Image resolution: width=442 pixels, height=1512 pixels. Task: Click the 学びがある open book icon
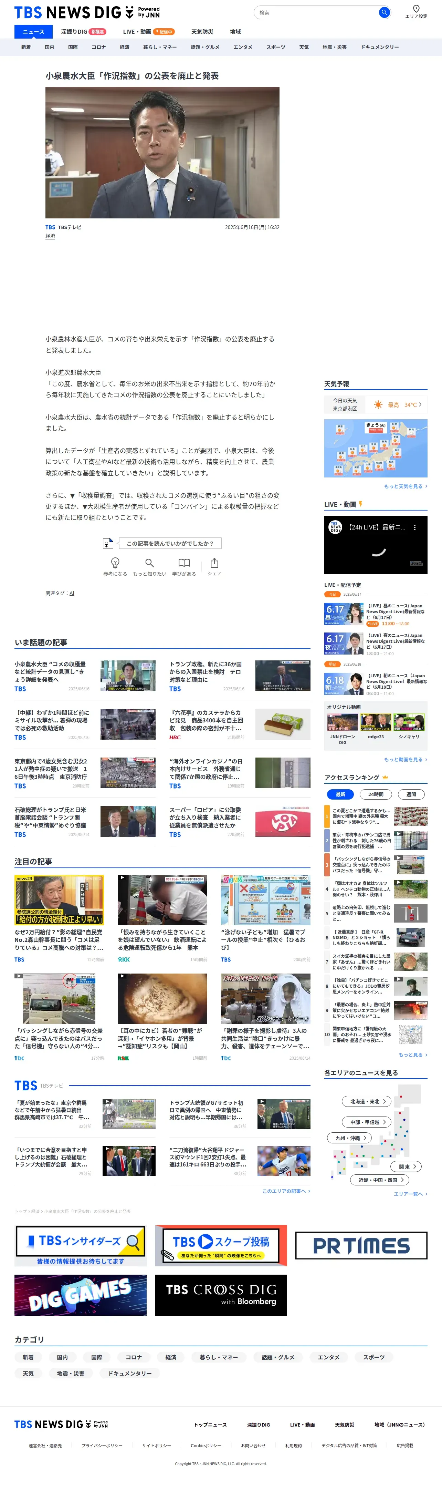[184, 562]
